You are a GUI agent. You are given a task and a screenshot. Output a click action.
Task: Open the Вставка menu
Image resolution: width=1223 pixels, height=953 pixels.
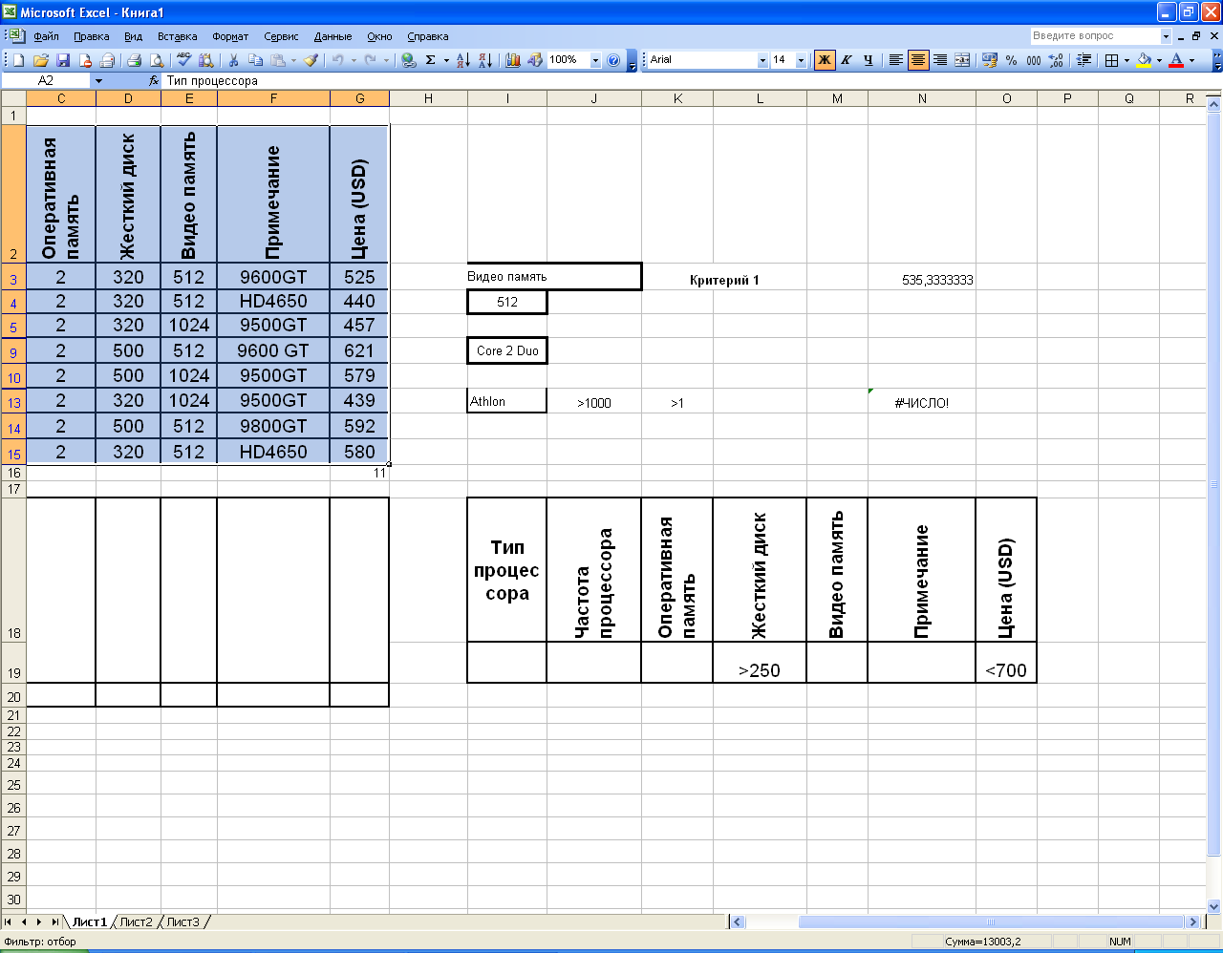[177, 36]
